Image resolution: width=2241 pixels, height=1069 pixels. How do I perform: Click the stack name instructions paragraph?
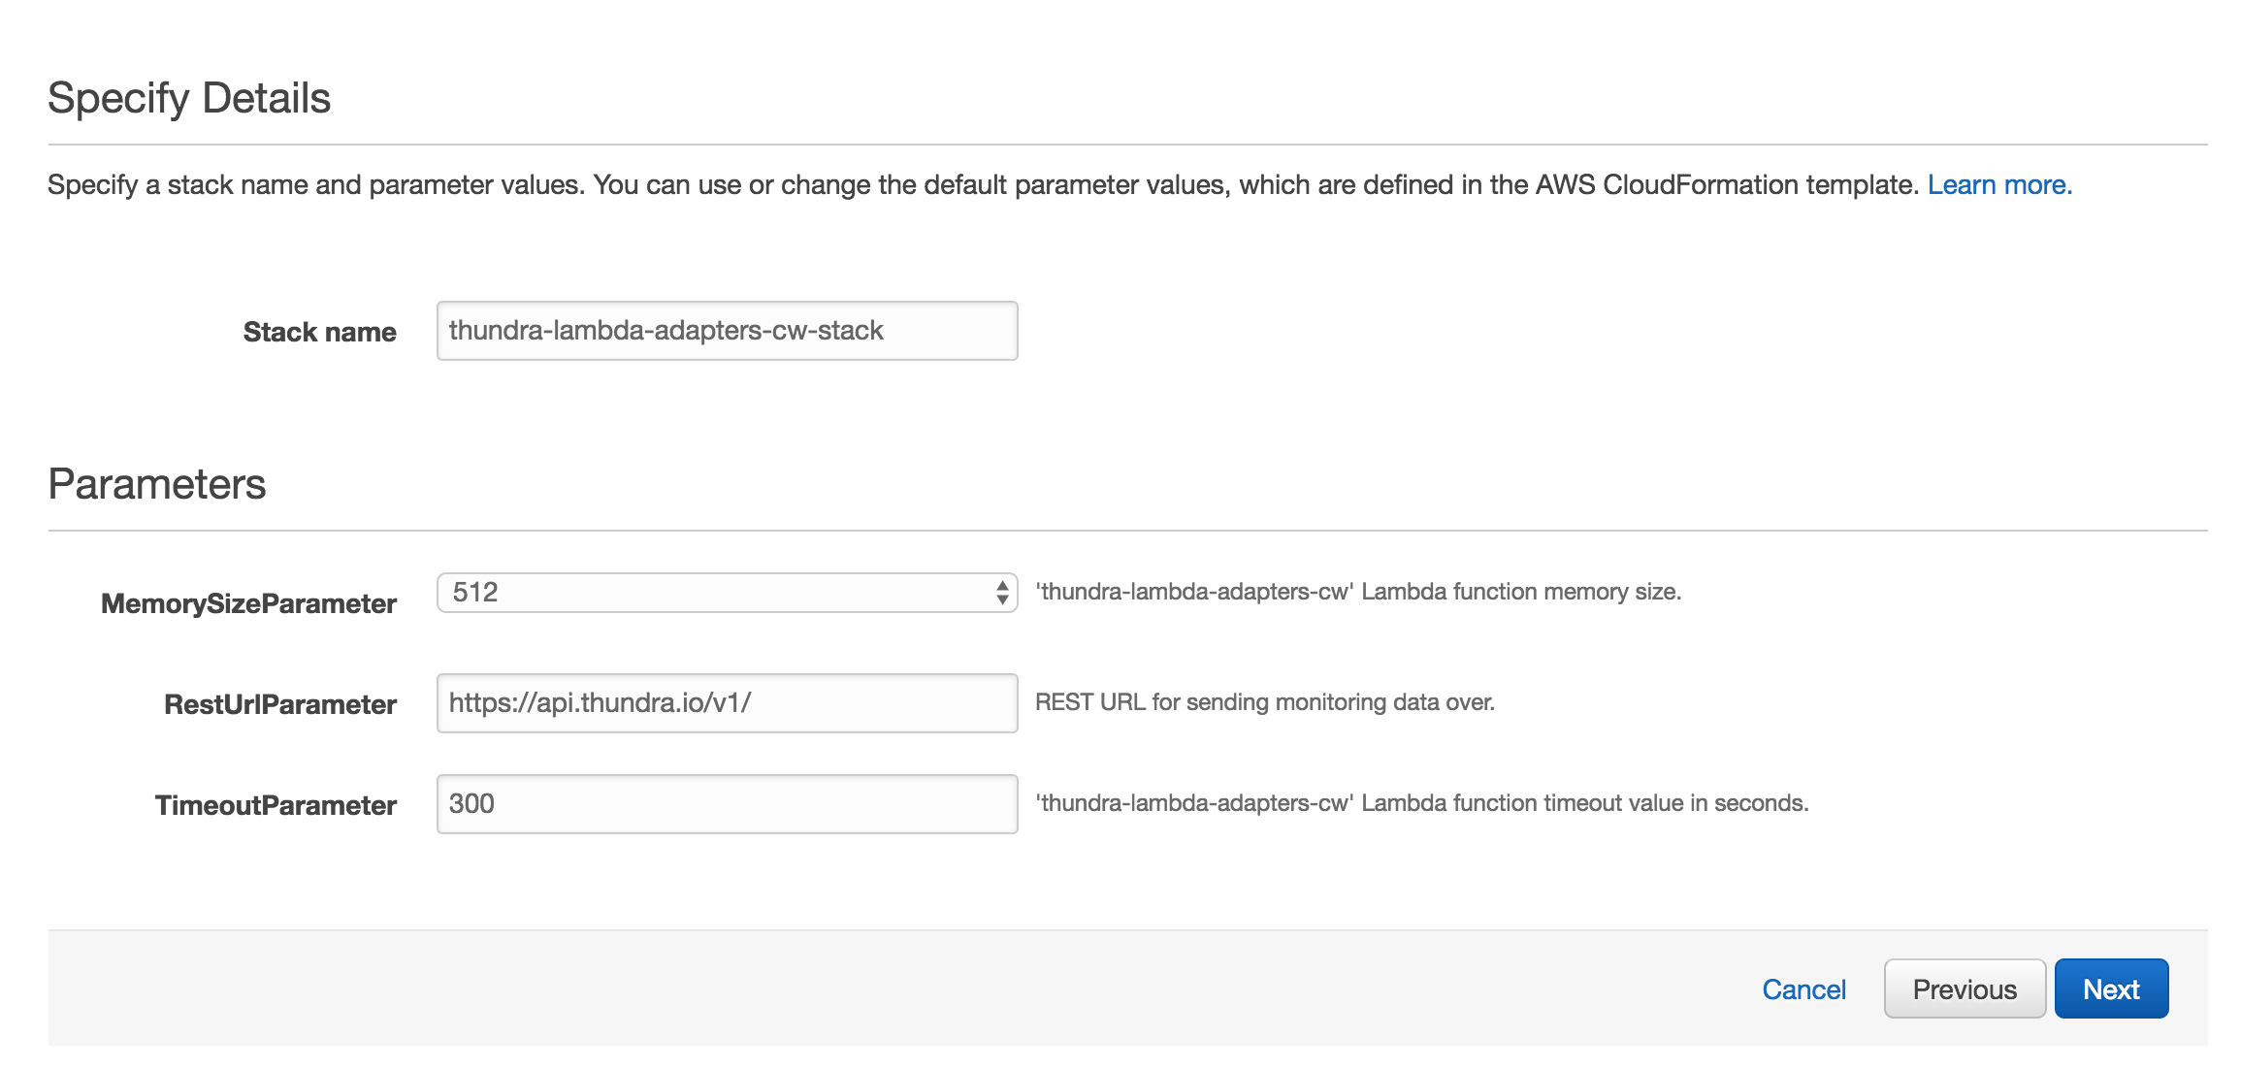984,184
